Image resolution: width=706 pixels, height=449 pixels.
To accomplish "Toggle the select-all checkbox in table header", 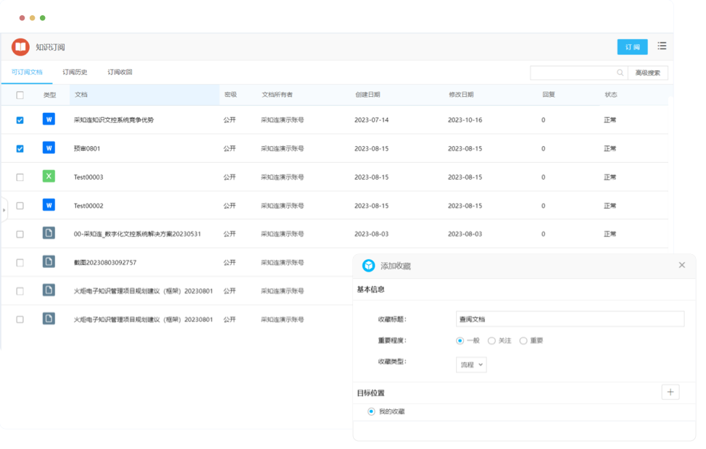I will point(20,95).
